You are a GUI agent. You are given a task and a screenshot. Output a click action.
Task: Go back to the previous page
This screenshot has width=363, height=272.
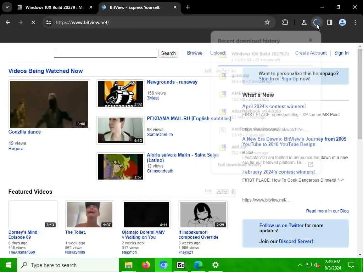[8, 22]
